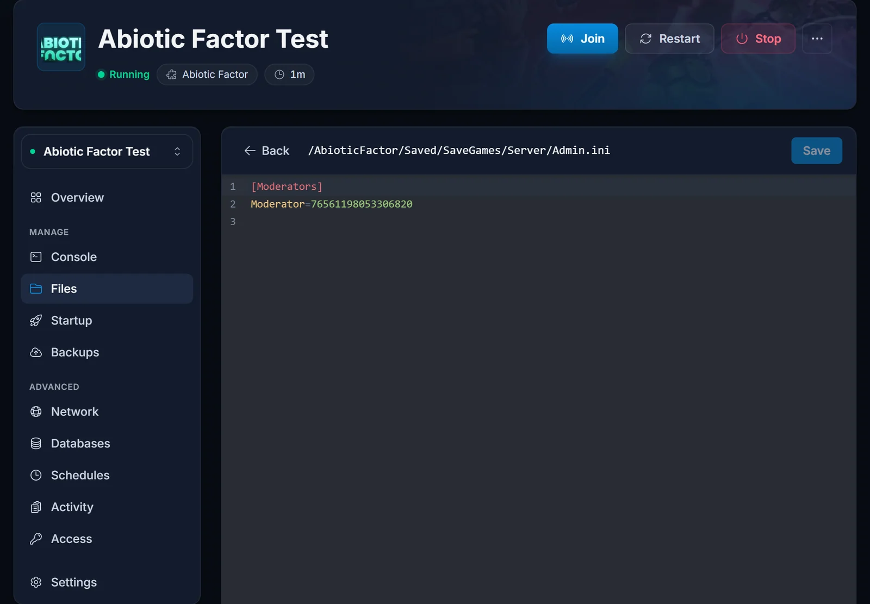Click the 1m uptime badge
The width and height of the screenshot is (870, 604).
pos(289,74)
